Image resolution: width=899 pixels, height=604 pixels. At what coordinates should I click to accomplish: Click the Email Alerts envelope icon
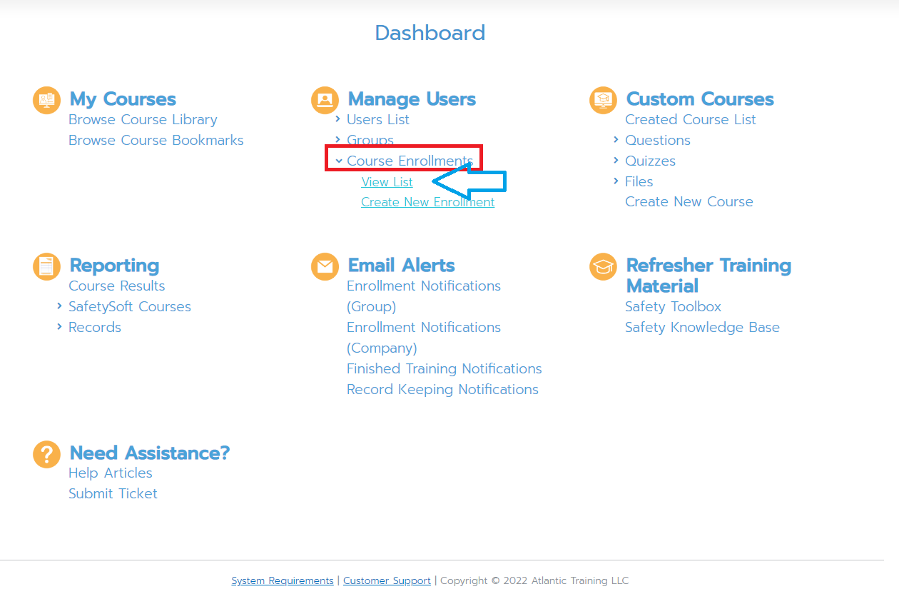click(325, 266)
